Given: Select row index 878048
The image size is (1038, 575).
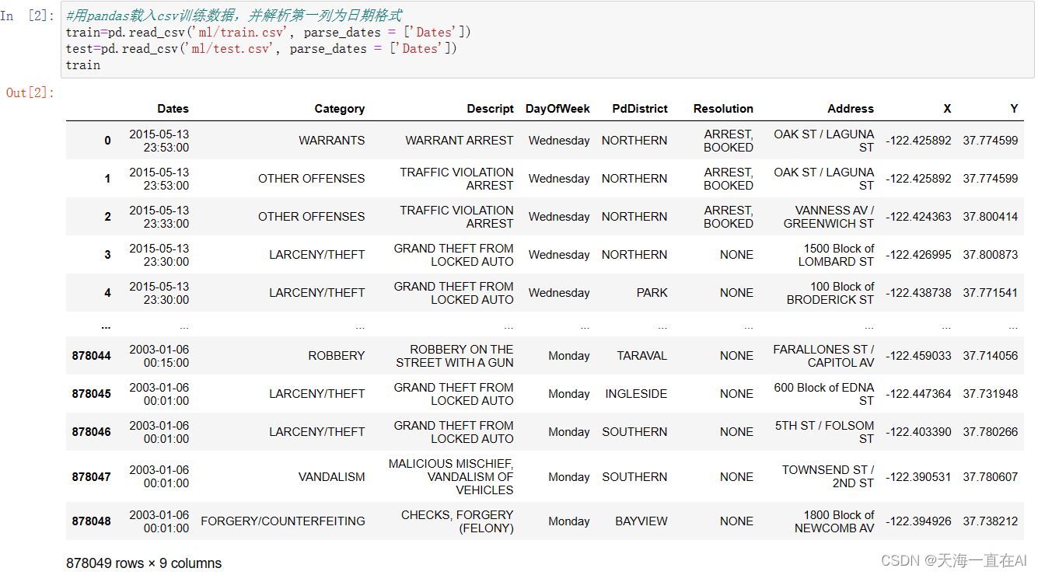Looking at the screenshot, I should click(x=92, y=521).
